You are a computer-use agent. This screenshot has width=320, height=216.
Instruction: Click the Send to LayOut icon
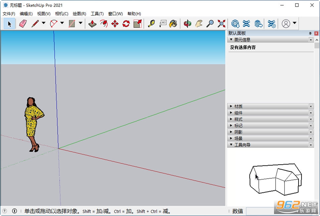(258, 24)
